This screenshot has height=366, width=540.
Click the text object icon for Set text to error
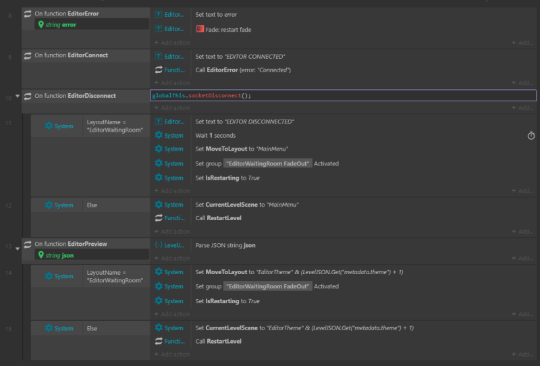tap(159, 14)
